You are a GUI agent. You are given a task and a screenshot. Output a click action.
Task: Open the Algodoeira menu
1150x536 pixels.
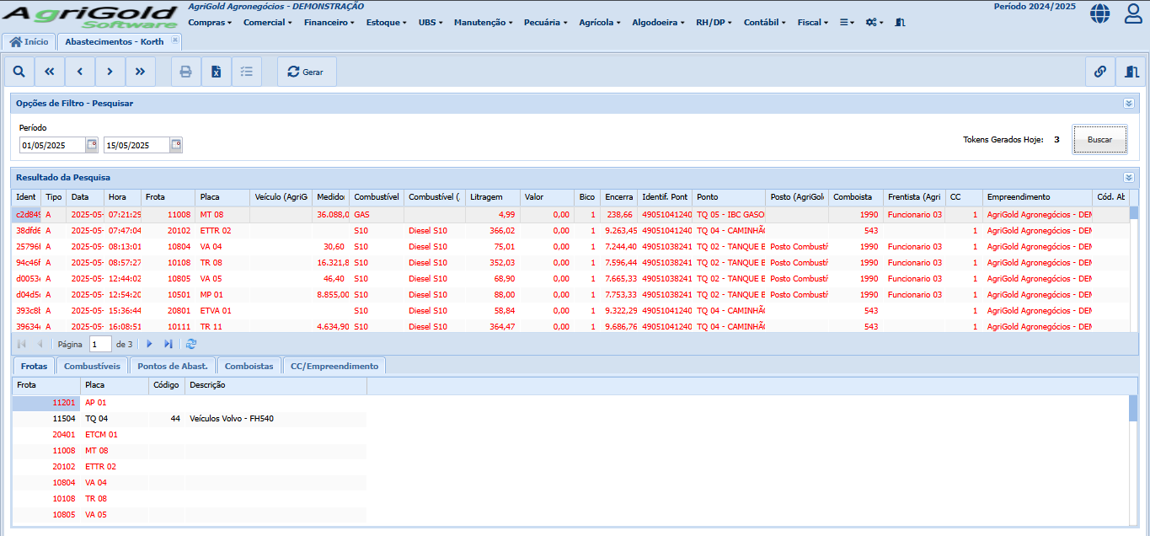(658, 23)
